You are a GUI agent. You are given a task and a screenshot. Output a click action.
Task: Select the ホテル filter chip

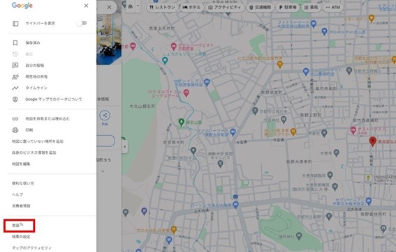[x=191, y=7]
